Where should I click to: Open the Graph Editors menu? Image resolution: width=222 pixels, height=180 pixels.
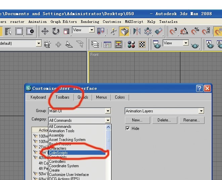[x=63, y=22]
